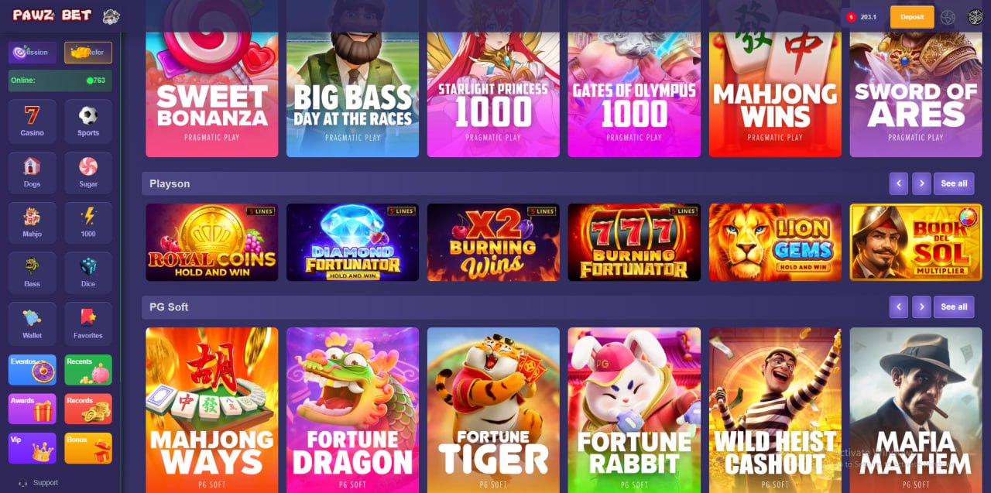Open the Refer tab in sidebar
Image resolution: width=991 pixels, height=493 pixels.
(x=88, y=53)
